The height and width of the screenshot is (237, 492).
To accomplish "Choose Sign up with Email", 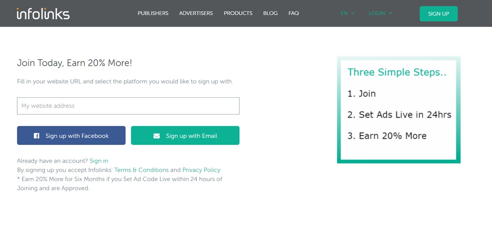I will (185, 136).
